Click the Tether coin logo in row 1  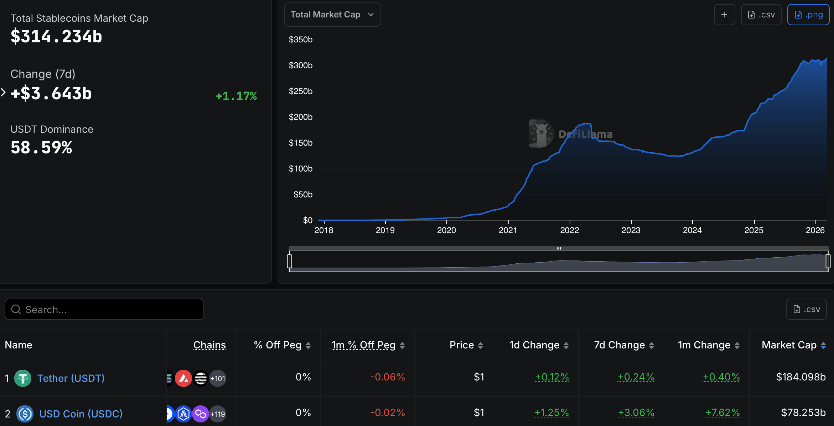click(x=23, y=378)
